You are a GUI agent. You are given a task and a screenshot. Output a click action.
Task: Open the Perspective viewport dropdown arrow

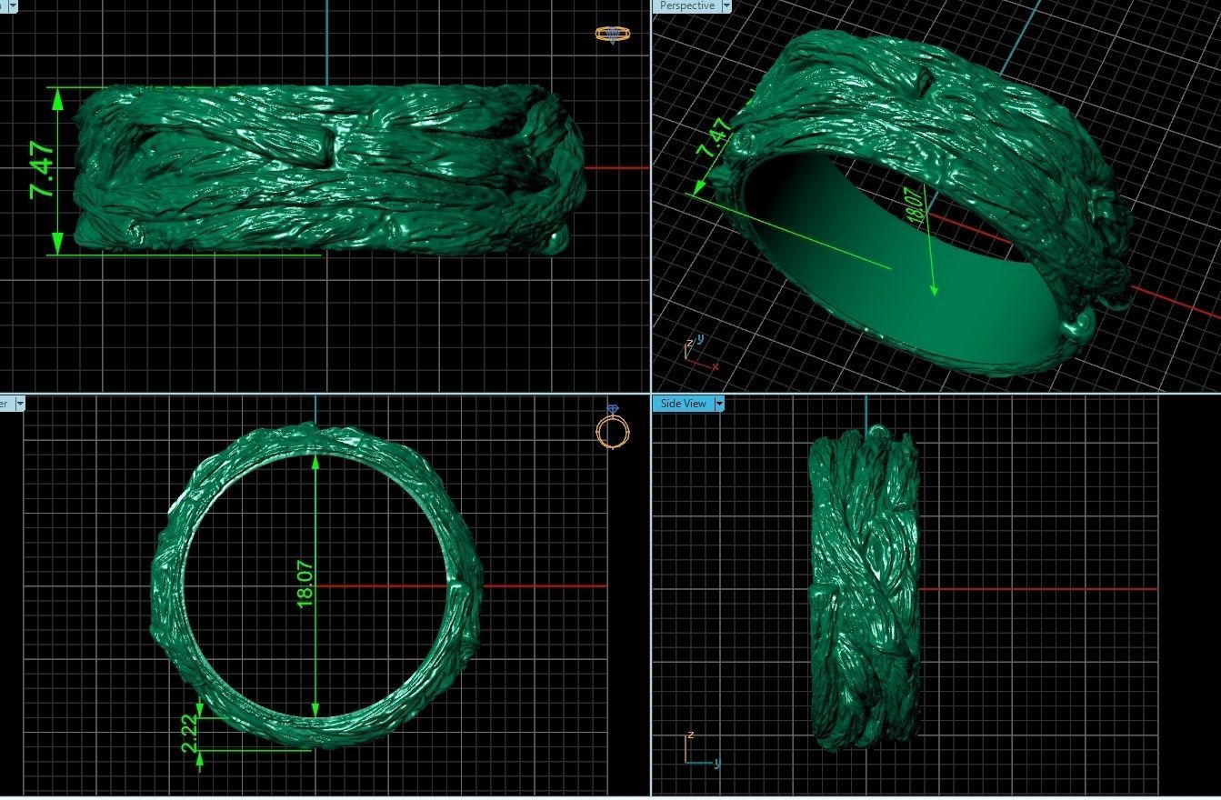point(726,5)
